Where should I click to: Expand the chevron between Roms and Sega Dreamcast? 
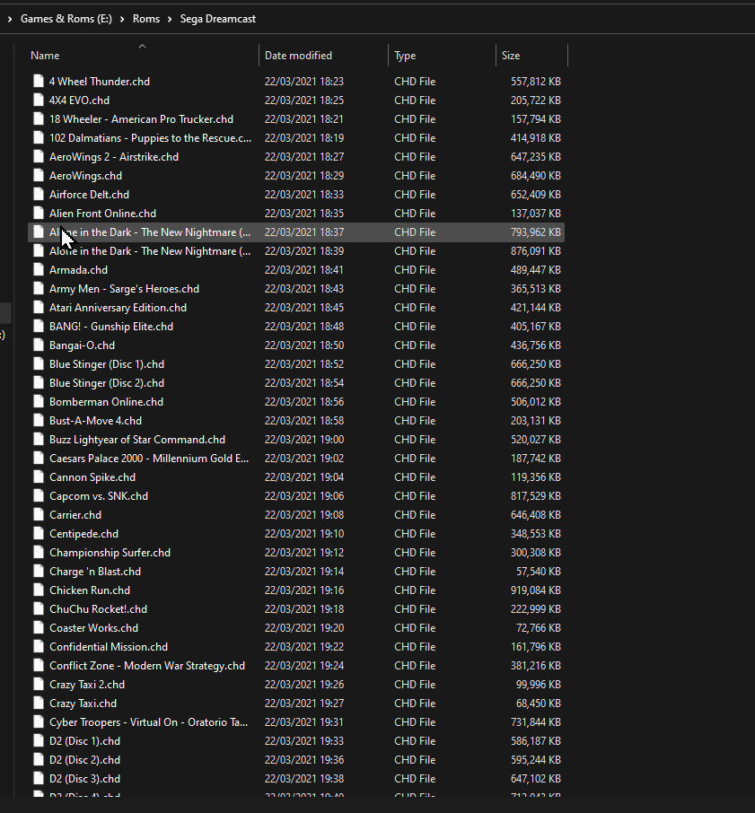point(170,19)
